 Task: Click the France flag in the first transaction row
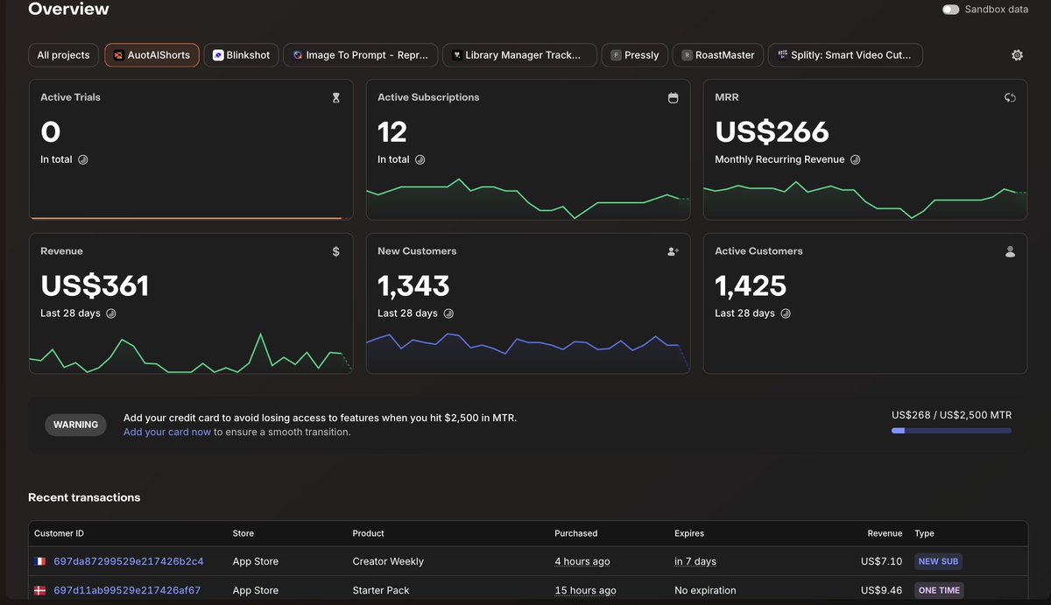[x=39, y=562]
